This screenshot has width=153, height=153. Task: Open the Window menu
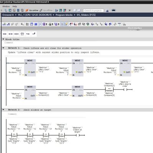coord(6,7)
